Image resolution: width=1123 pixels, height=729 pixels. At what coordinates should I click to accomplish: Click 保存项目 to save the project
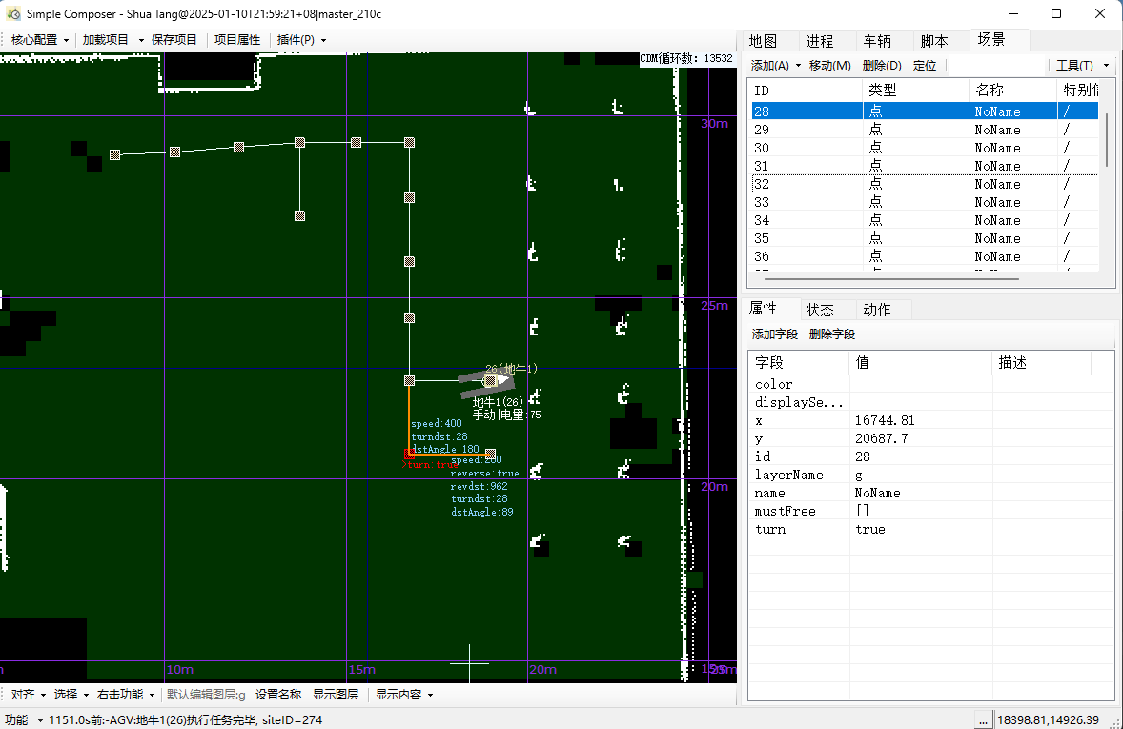pos(174,40)
